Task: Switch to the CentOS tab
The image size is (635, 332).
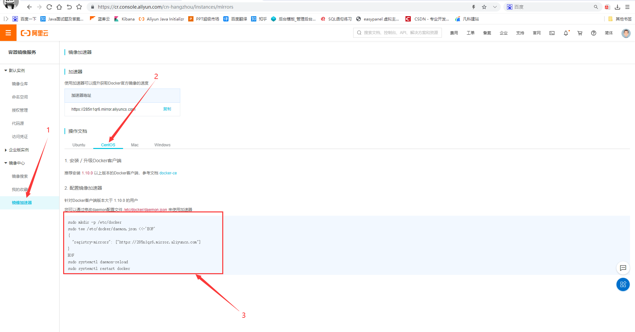Action: pos(108,145)
